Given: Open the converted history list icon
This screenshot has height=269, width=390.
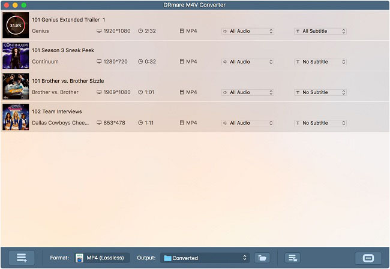Looking at the screenshot, I should coord(293,258).
